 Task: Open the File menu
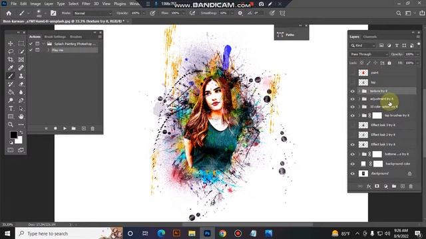[x=13, y=4]
